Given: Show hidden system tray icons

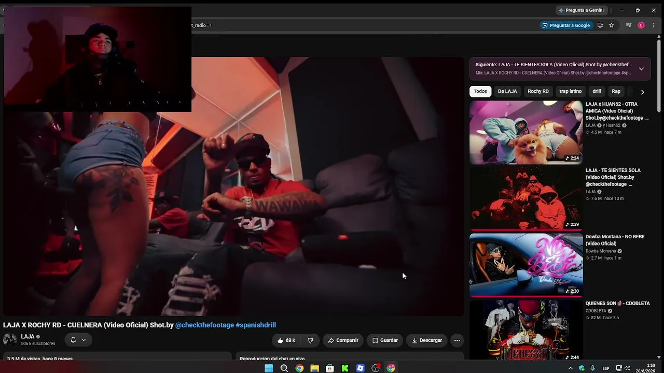Looking at the screenshot, I should 571,368.
